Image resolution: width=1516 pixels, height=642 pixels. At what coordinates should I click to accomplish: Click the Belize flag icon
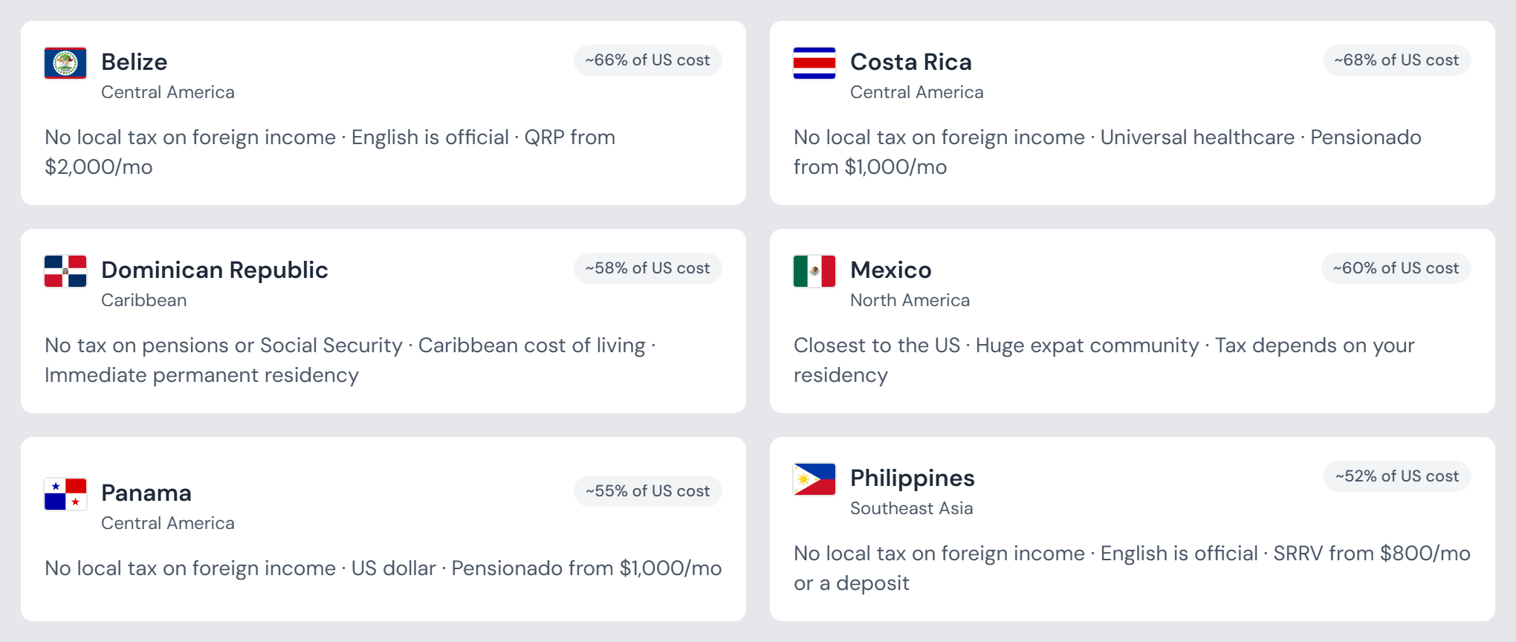65,63
